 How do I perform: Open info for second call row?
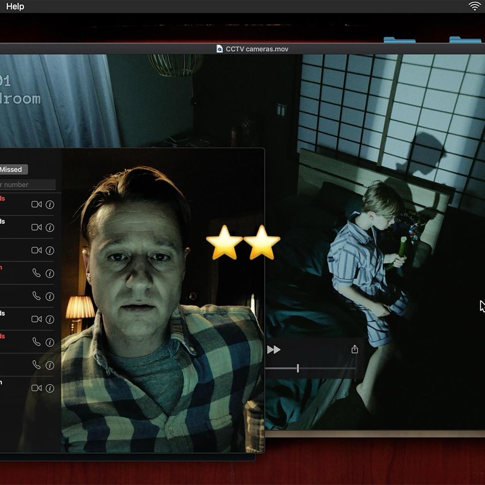pos(50,227)
